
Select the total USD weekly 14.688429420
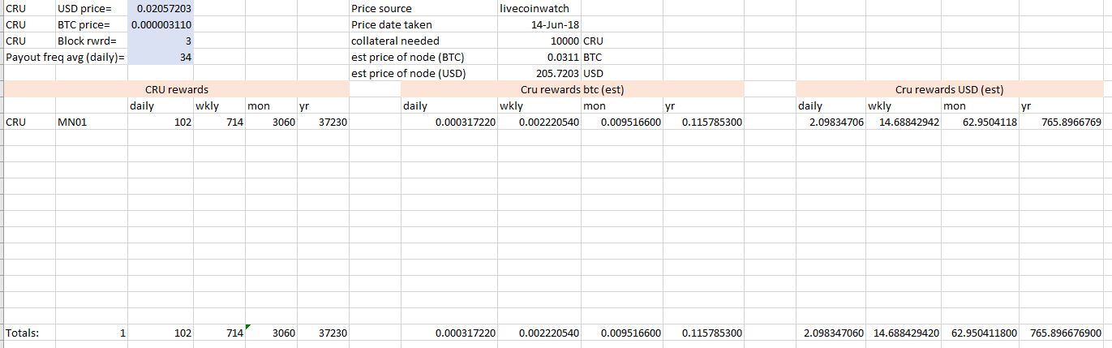pos(904,333)
